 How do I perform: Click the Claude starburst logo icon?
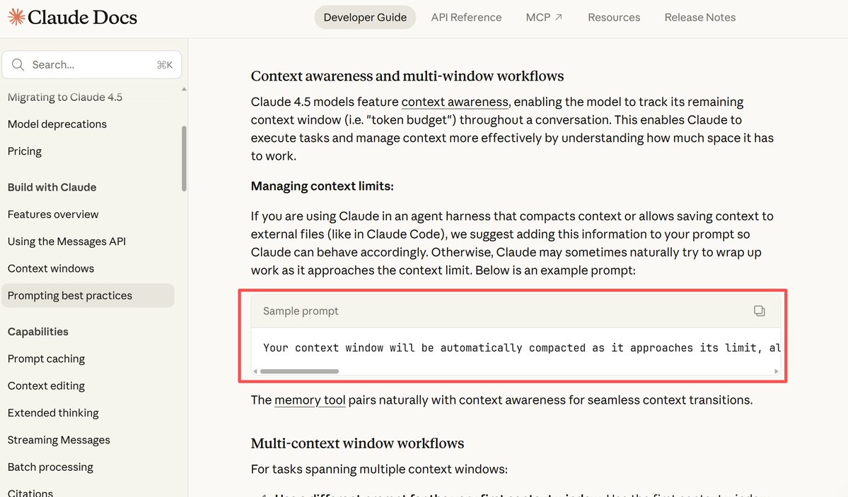point(16,17)
